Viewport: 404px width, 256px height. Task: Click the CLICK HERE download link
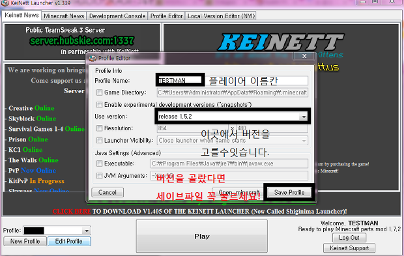[72, 212]
